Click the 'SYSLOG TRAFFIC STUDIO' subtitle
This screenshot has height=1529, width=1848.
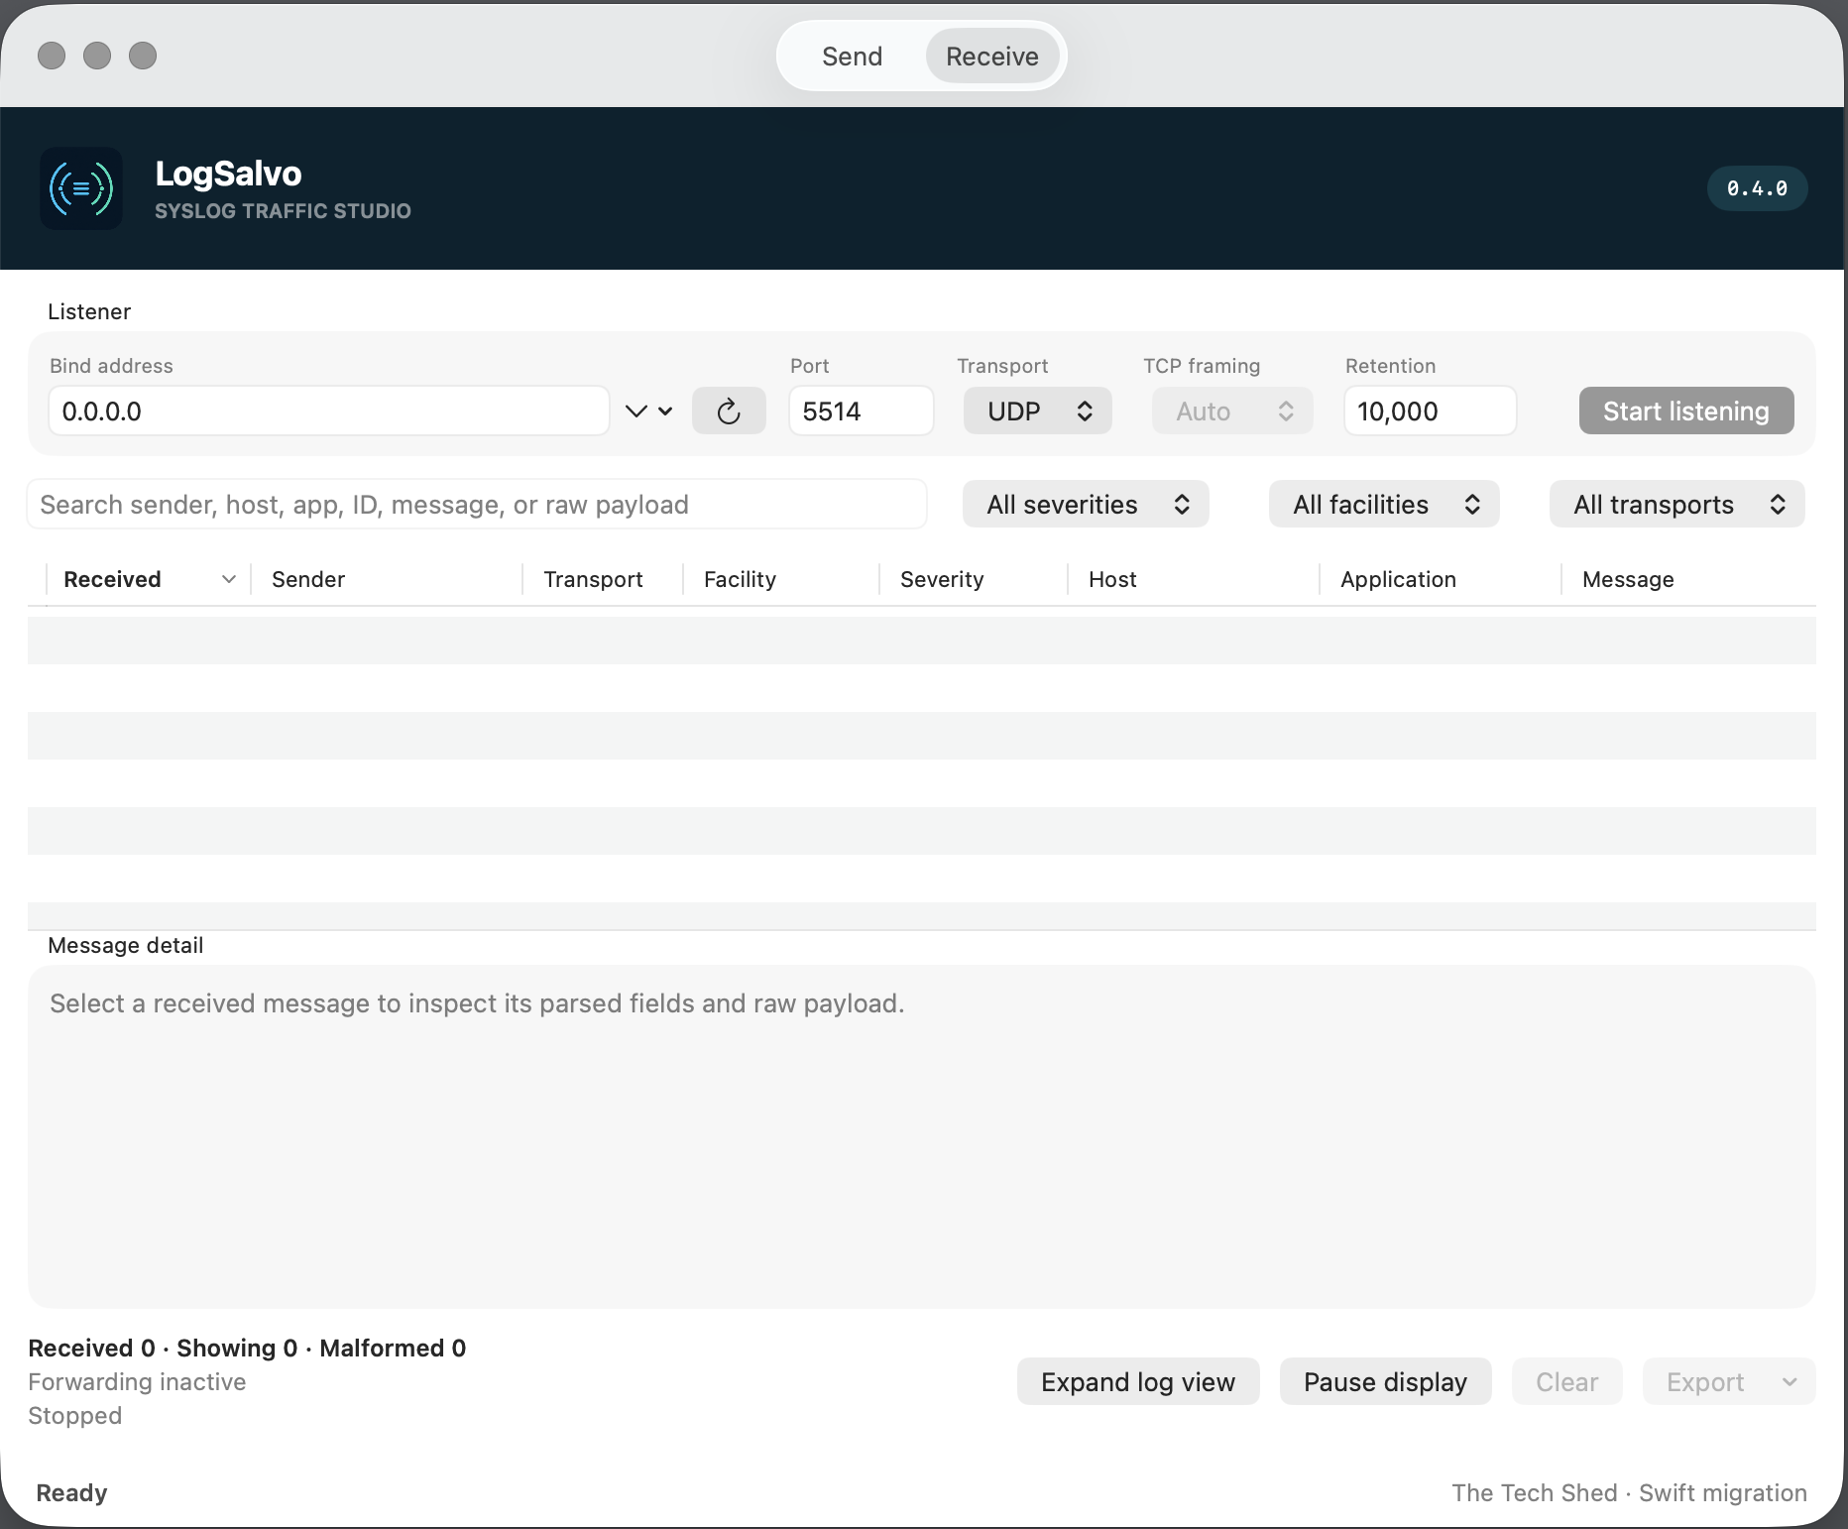click(x=283, y=210)
